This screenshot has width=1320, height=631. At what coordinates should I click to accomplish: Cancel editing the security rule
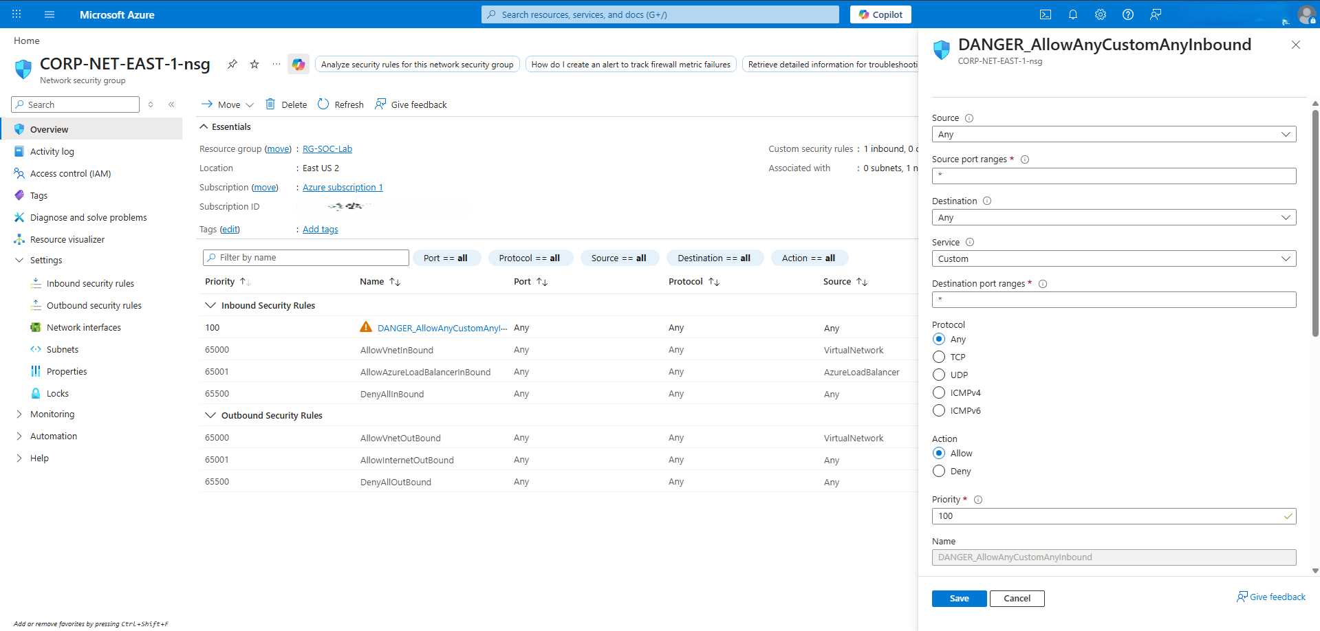[1017, 599]
